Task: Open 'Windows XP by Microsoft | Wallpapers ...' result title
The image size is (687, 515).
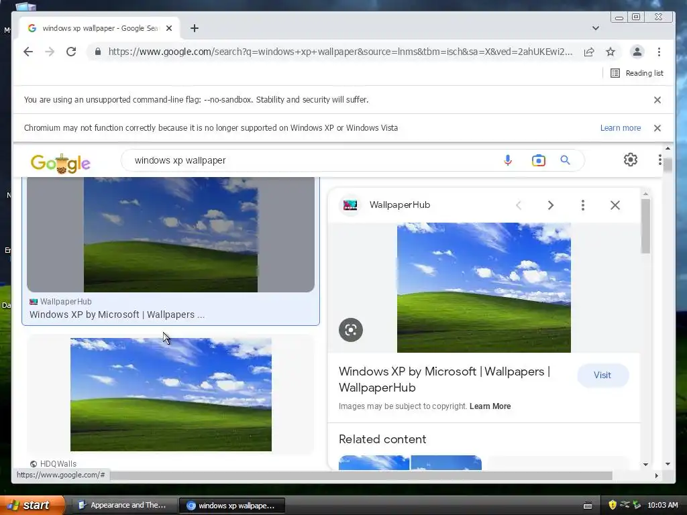Action: 117,314
